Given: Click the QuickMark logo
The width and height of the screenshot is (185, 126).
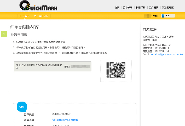Looking at the screenshot, I should (38, 6).
